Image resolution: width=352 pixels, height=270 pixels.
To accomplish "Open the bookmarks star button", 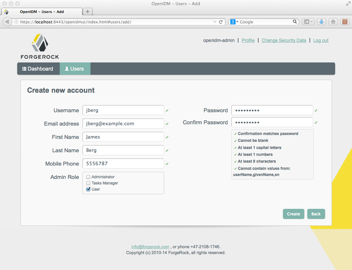I will tap(308, 22).
